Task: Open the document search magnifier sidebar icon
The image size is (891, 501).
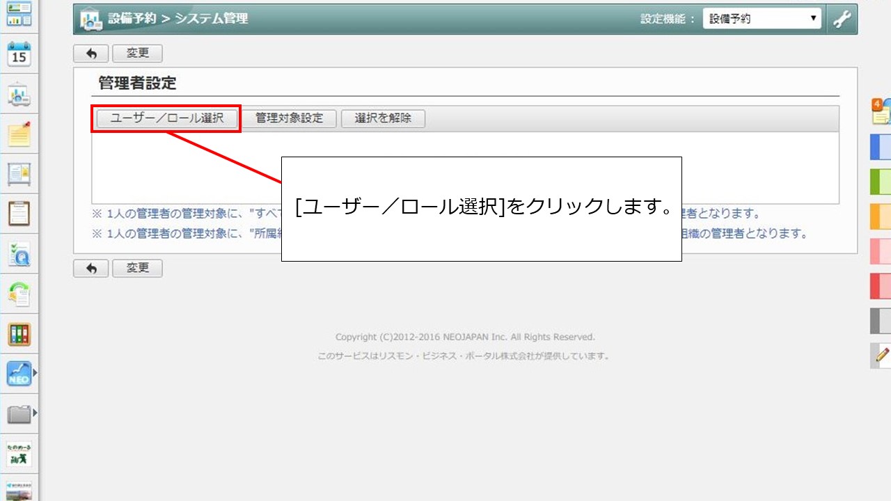Action: coord(19,255)
